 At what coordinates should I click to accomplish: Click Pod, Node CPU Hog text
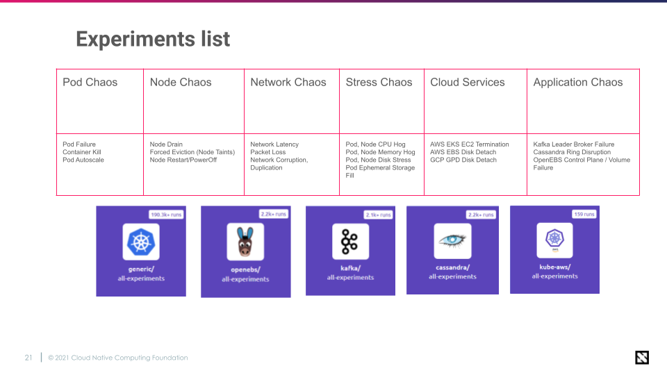pyautogui.click(x=375, y=144)
